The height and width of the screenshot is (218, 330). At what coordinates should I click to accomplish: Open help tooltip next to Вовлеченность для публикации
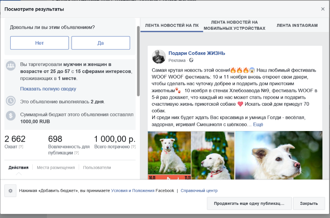pyautogui.click(x=77, y=153)
